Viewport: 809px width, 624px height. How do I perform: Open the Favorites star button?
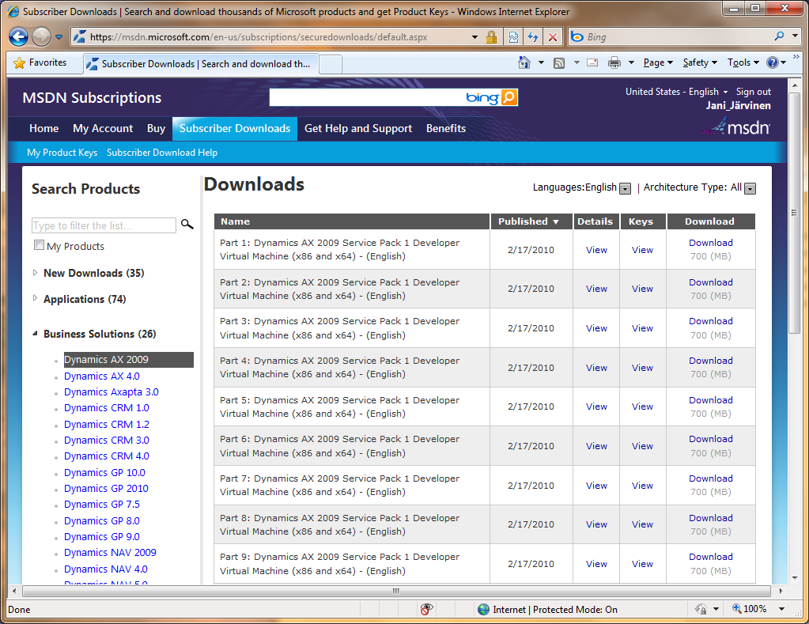pos(40,62)
